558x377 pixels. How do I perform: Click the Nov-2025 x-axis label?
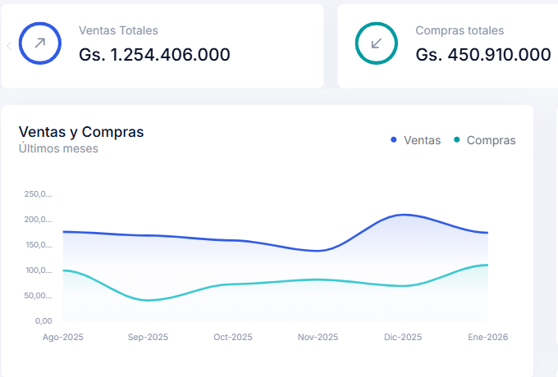pyautogui.click(x=318, y=337)
